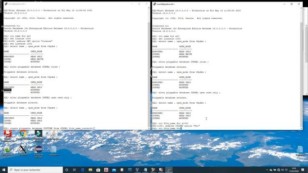Open Cortana circle icon on taskbar
The height and width of the screenshot is (173, 308).
tap(66, 170)
